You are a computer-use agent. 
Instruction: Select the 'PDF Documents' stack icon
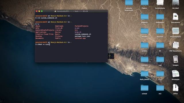(176, 45)
